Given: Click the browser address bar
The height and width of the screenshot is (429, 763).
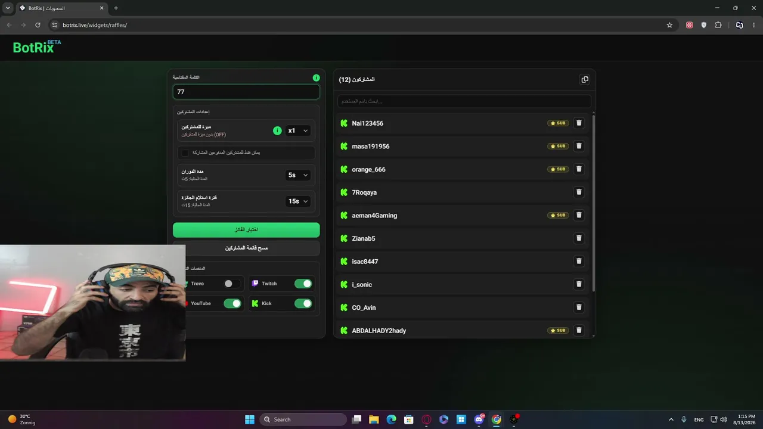Looking at the screenshot, I should pyautogui.click(x=358, y=25).
